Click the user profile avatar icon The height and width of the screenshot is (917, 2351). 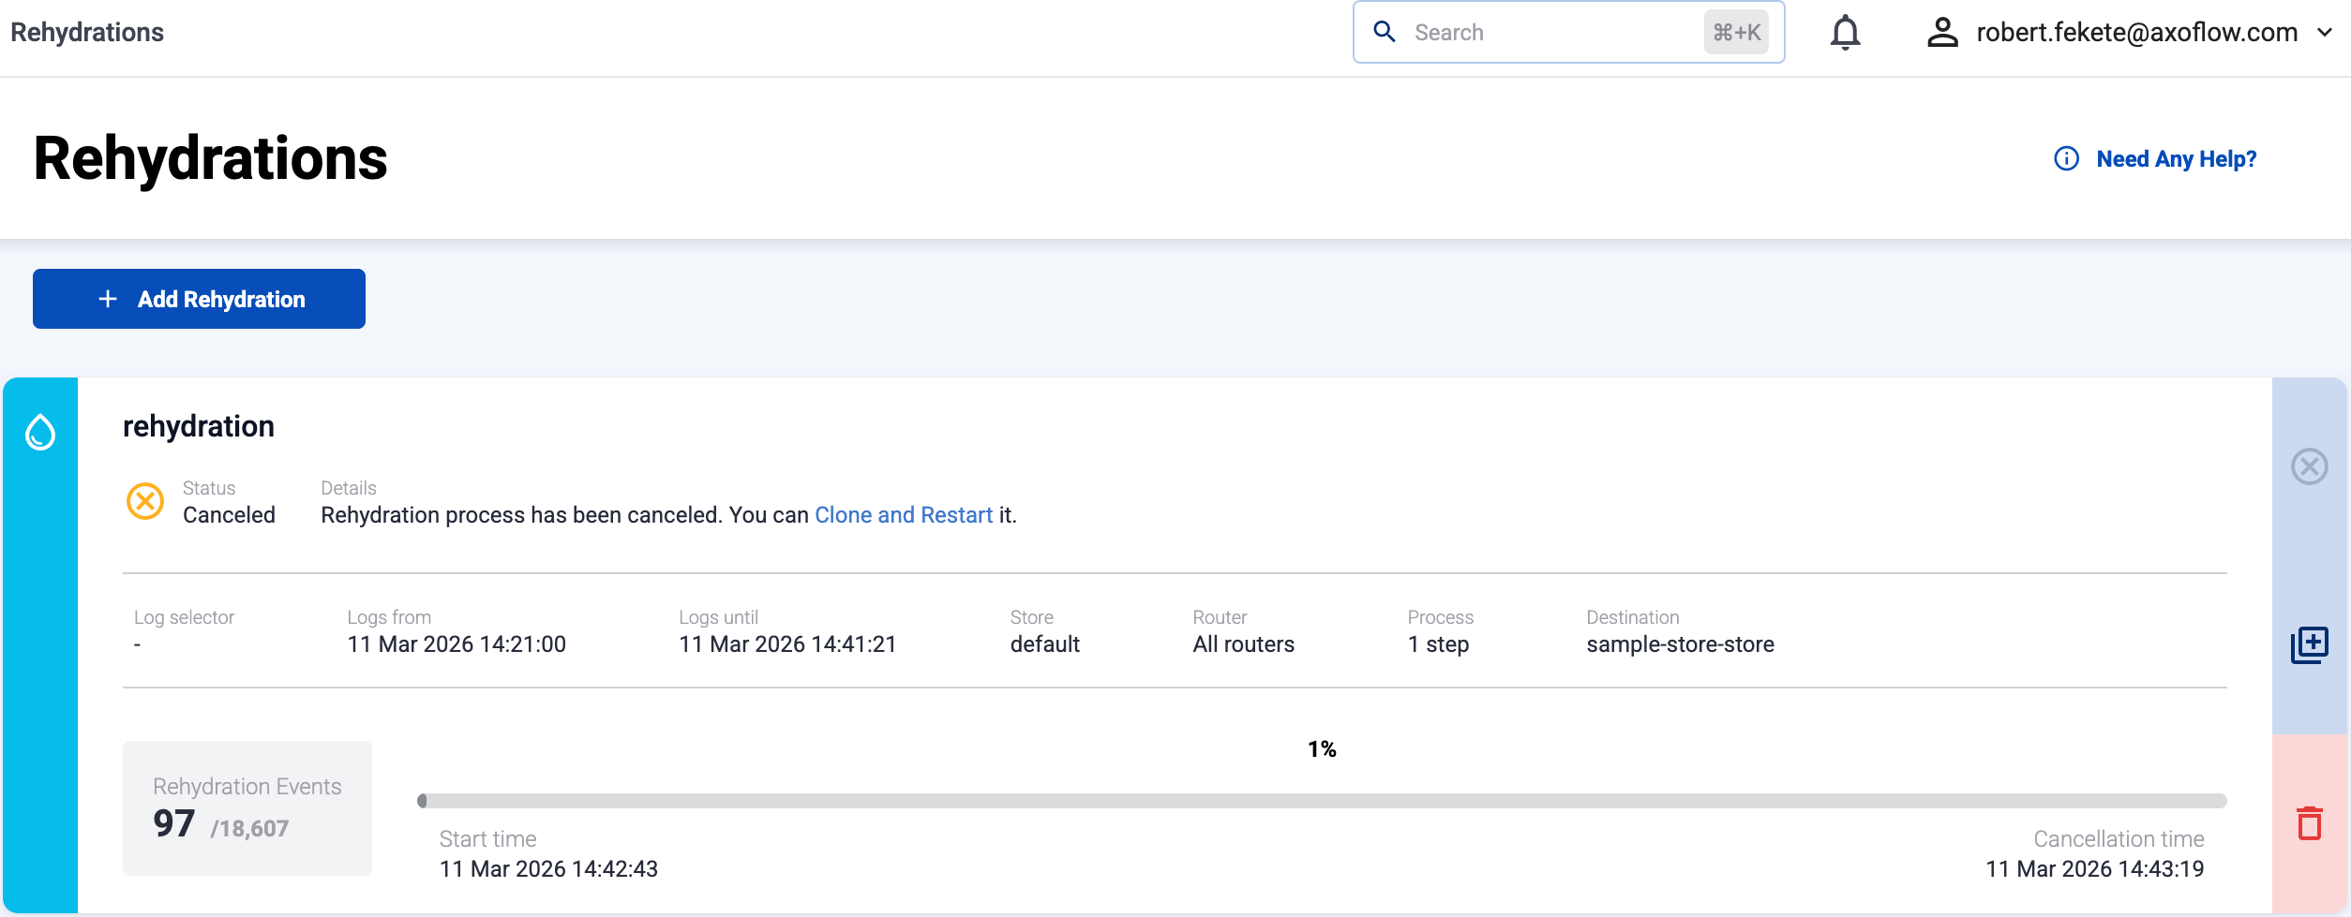(1941, 33)
